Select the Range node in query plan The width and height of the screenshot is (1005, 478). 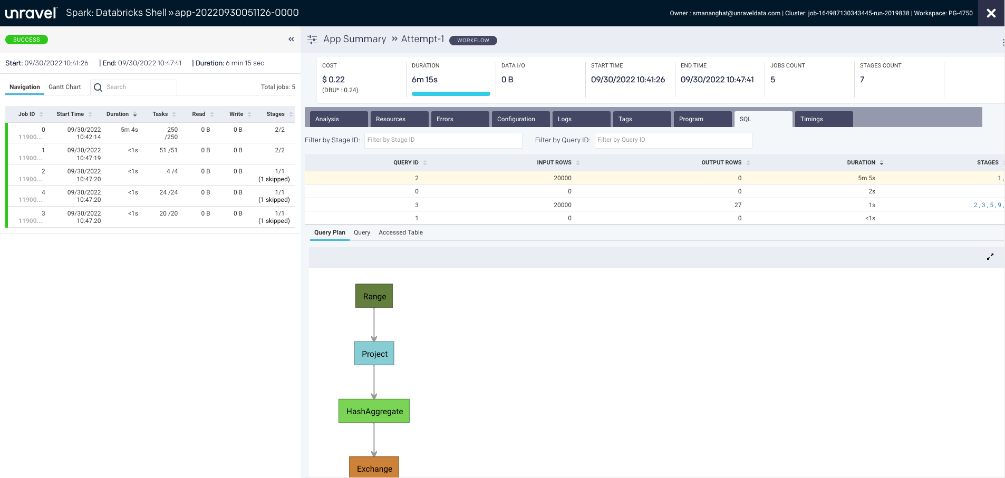click(x=374, y=296)
